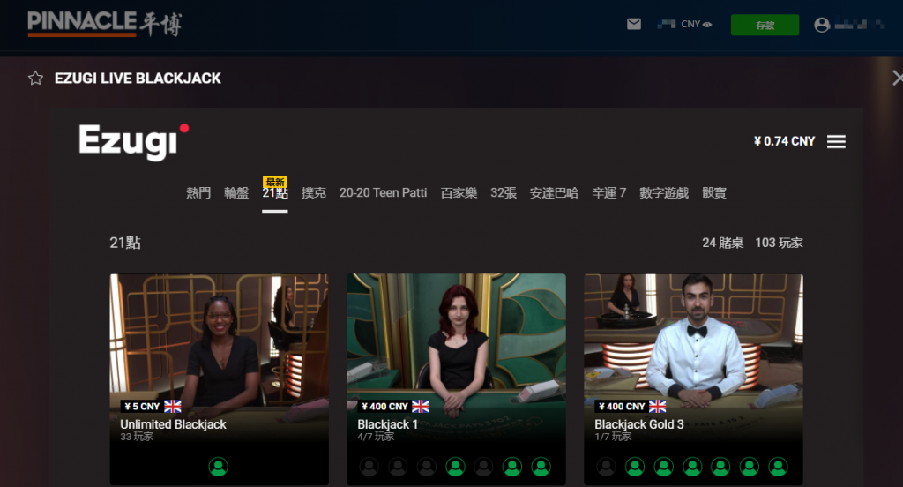Select the 百家樂 baccarat category
The width and height of the screenshot is (903, 487).
(459, 192)
